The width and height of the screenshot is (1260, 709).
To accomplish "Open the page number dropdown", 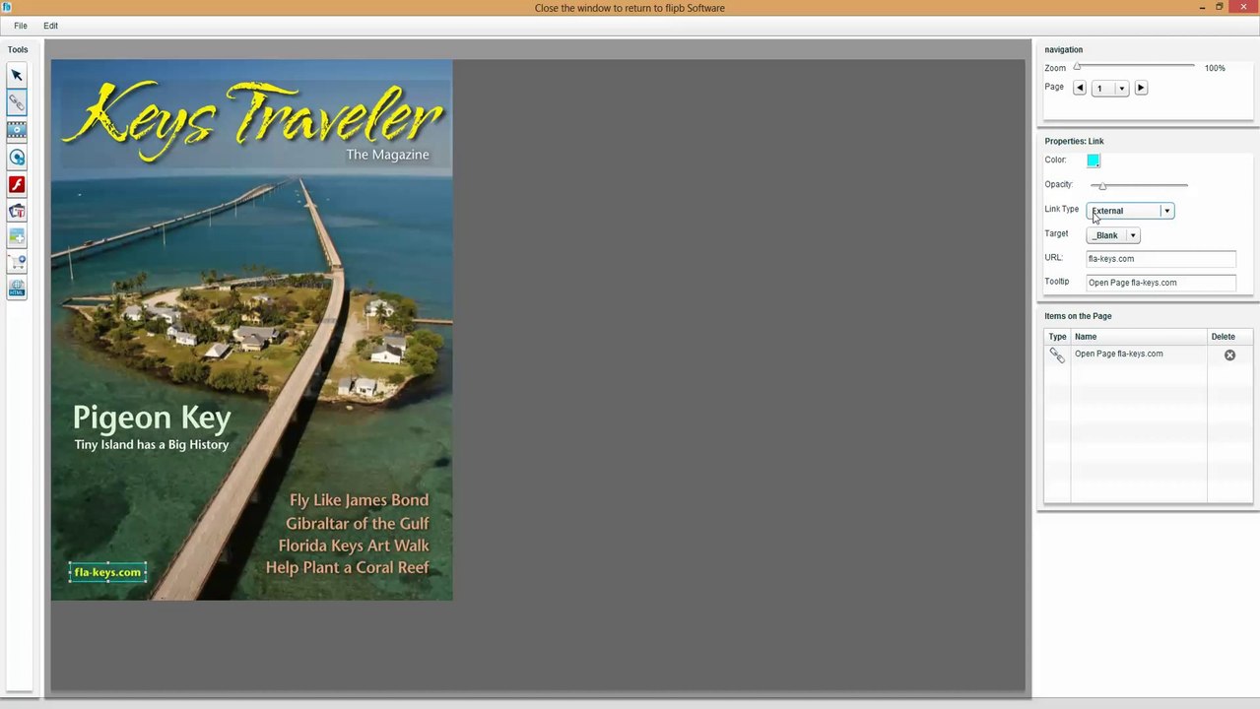I will coord(1121,89).
